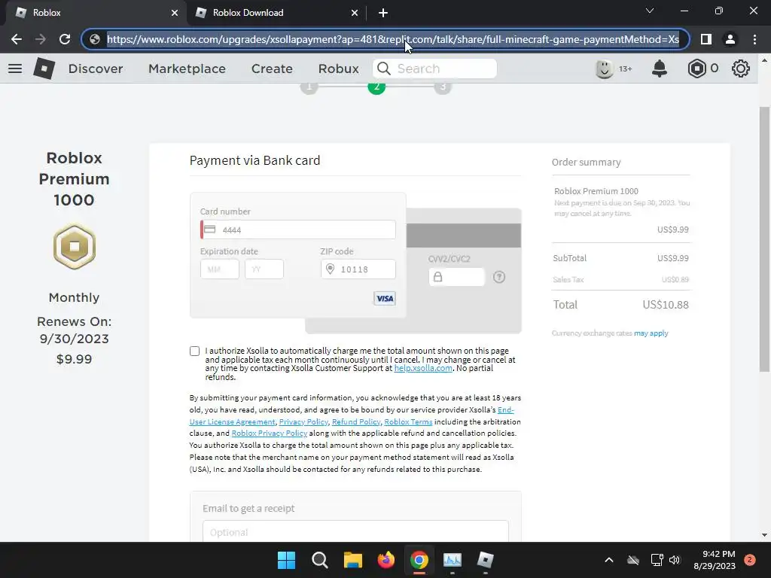Click the Chrome taskbar icon
771x578 pixels.
click(x=419, y=560)
